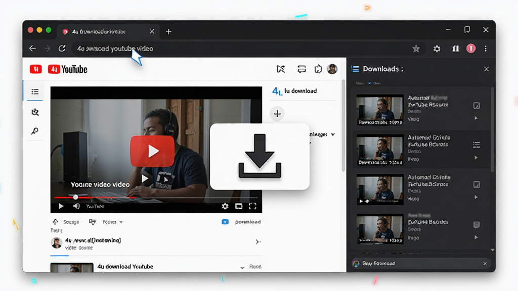Reload the page with the refresh icon
Viewport: 518px width, 291px height.
click(x=62, y=48)
